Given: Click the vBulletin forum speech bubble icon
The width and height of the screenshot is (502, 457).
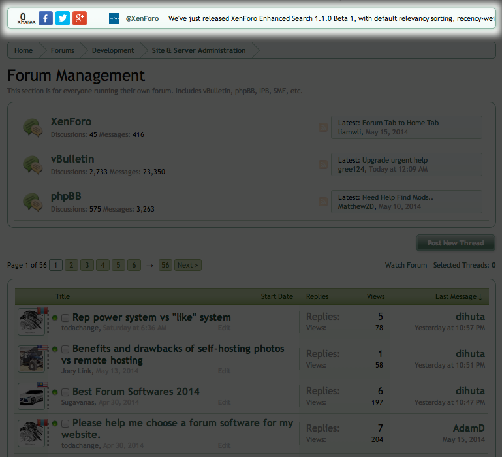Looking at the screenshot, I should coord(33,165).
